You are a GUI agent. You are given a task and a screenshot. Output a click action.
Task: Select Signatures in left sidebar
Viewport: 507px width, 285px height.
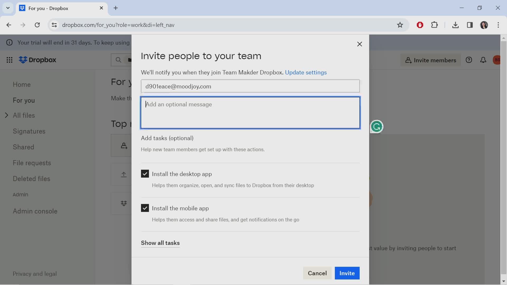point(29,131)
